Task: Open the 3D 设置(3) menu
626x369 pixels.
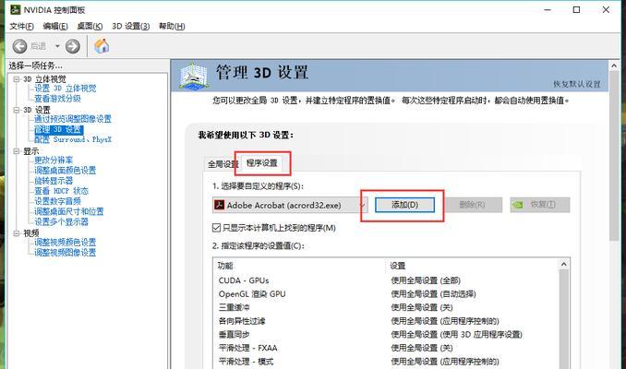Action: (130, 27)
